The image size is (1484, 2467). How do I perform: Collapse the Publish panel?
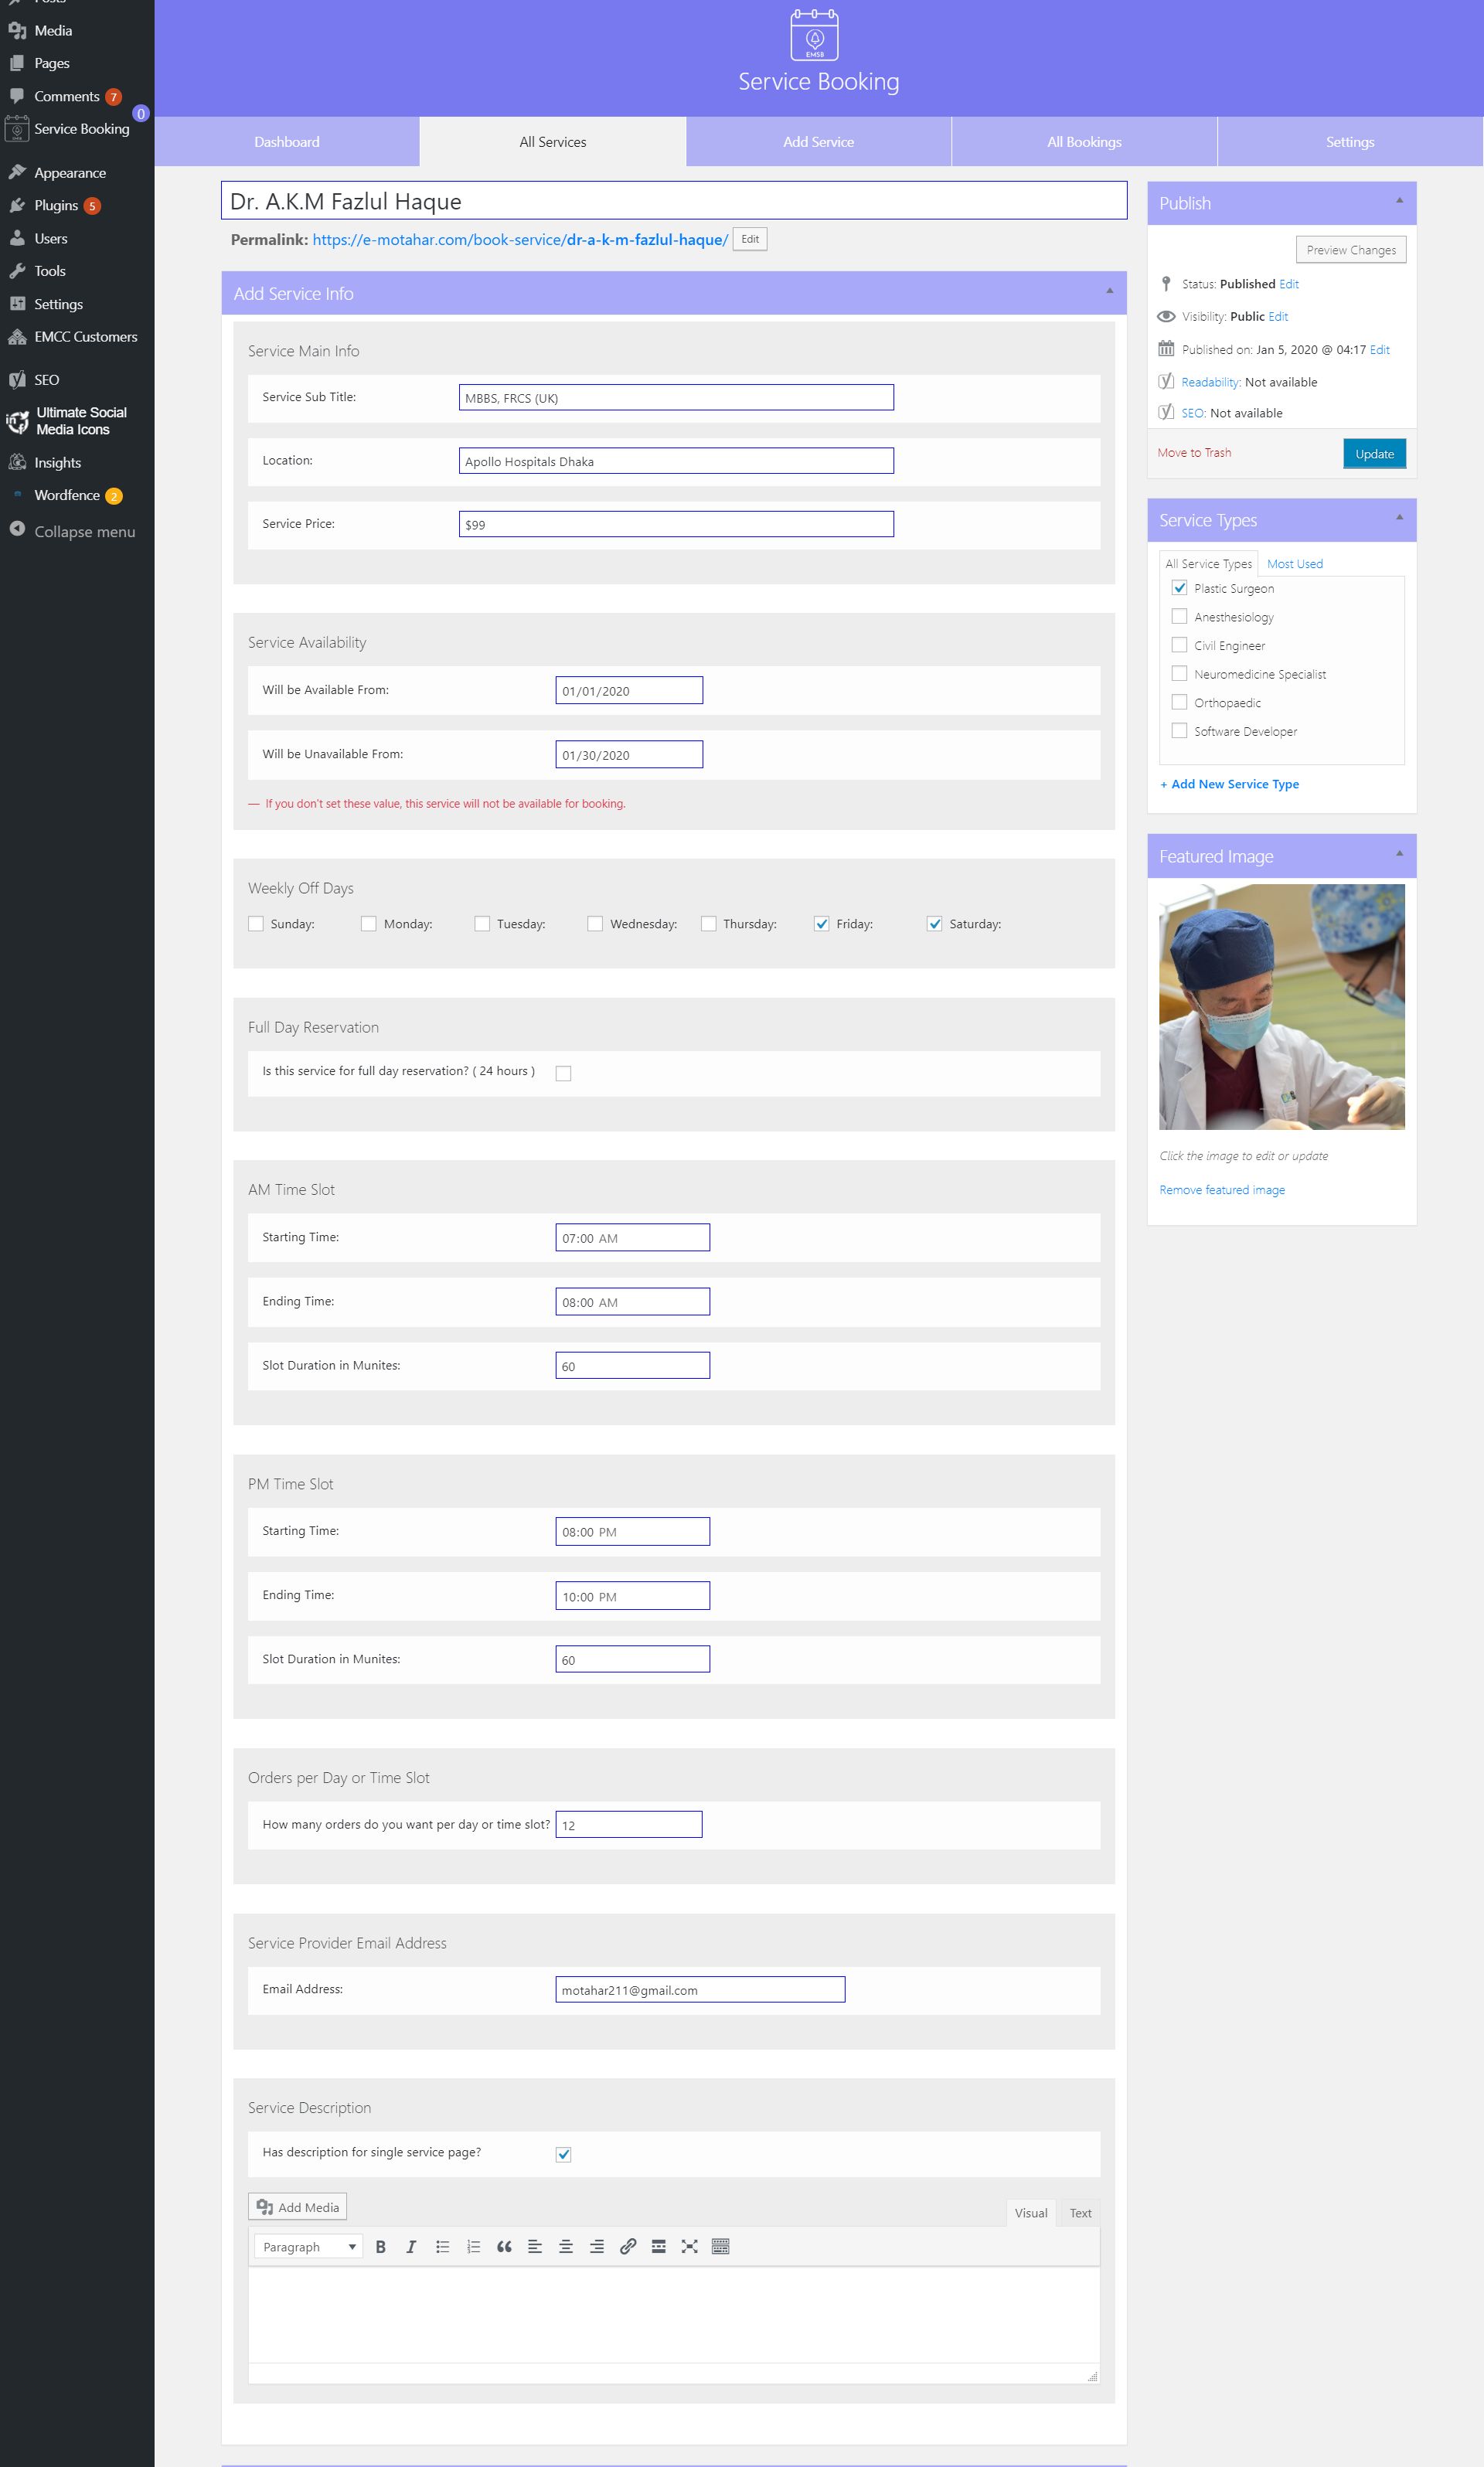coord(1399,202)
